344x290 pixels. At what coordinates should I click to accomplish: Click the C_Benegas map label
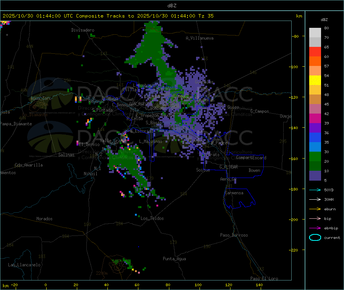pos(123,105)
